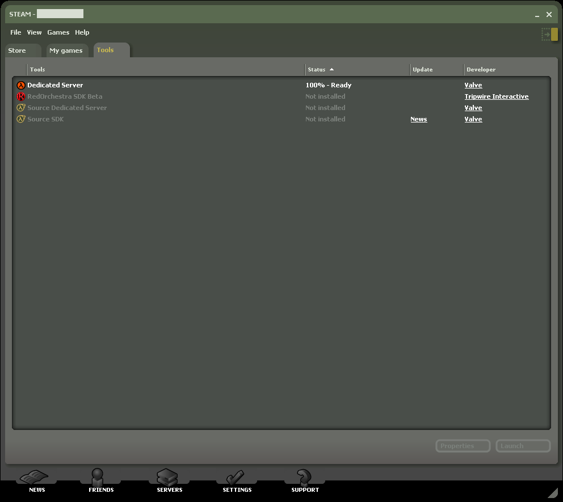This screenshot has height=502, width=563.
Task: Open the Servers browser icon
Action: click(x=169, y=476)
